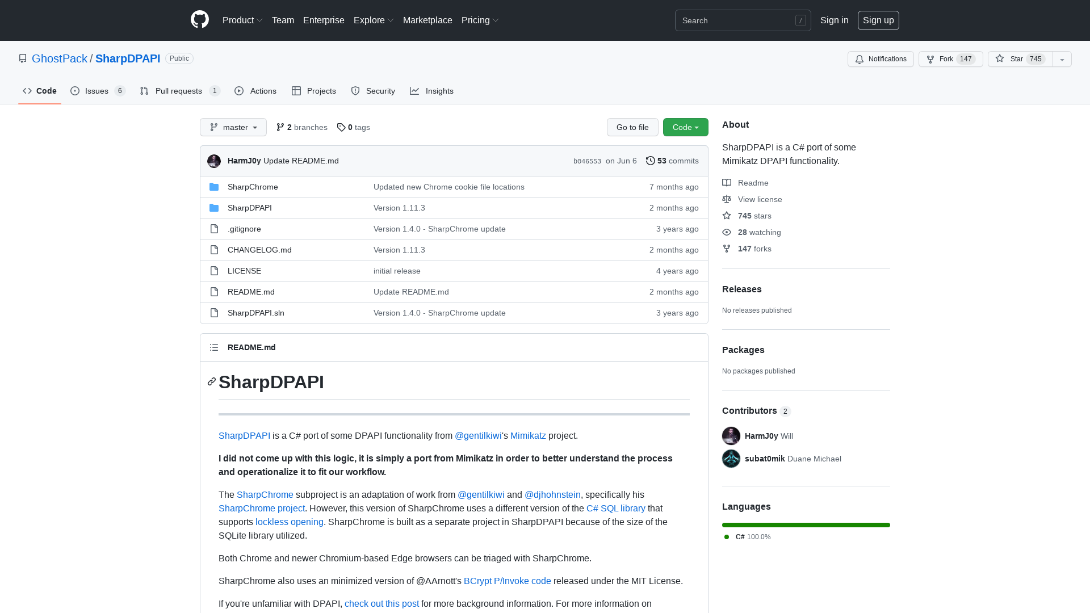Click the forks icon in About
1090x613 pixels.
click(727, 249)
